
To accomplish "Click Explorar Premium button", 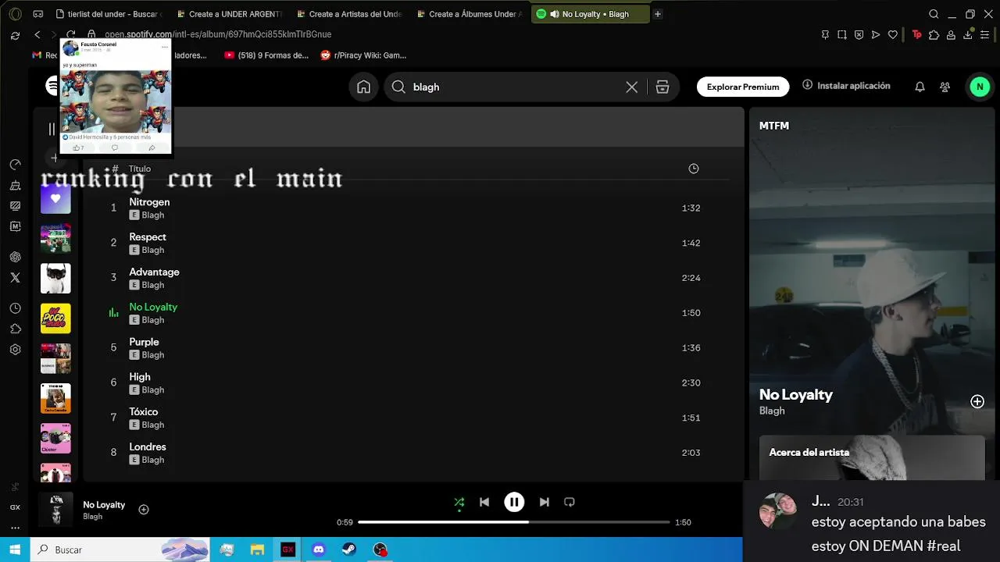I will point(743,87).
